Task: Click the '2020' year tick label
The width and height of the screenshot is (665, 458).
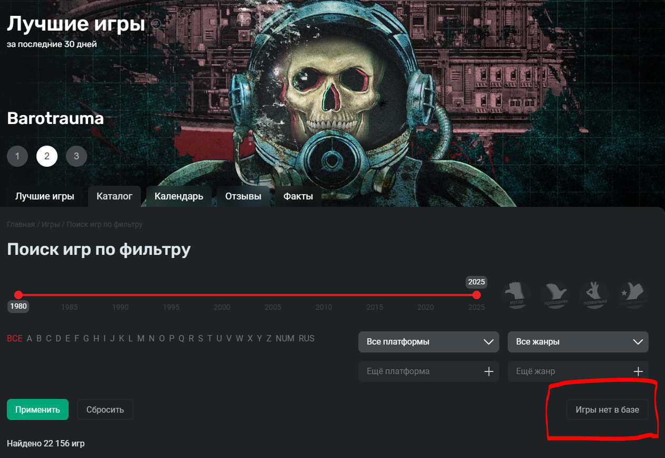Action: tap(426, 307)
